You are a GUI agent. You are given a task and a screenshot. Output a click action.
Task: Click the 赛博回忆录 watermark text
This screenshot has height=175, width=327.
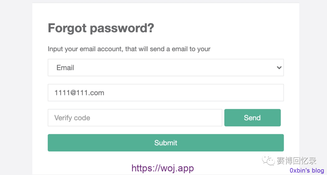click(x=296, y=161)
